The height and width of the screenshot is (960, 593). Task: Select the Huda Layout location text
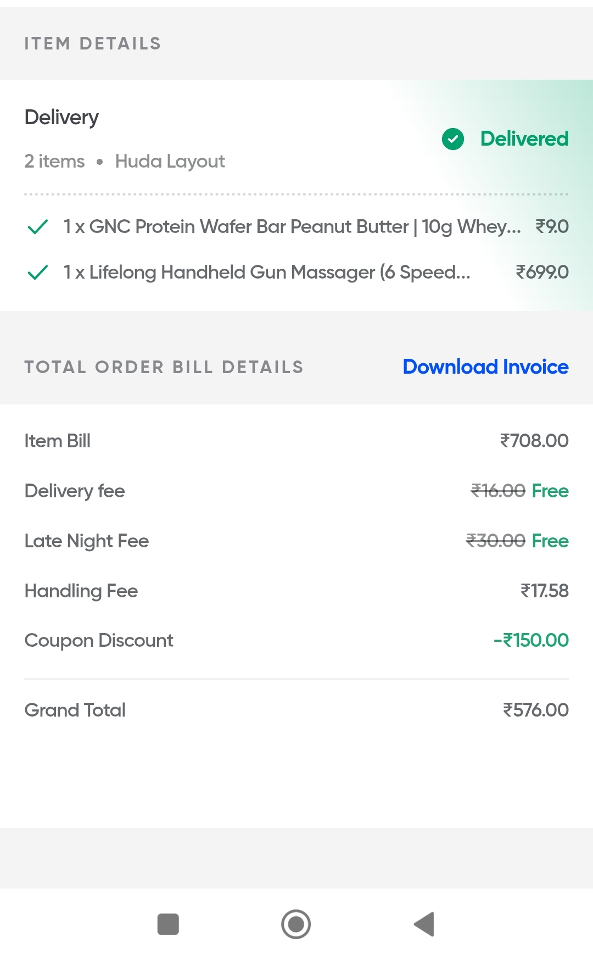click(170, 162)
